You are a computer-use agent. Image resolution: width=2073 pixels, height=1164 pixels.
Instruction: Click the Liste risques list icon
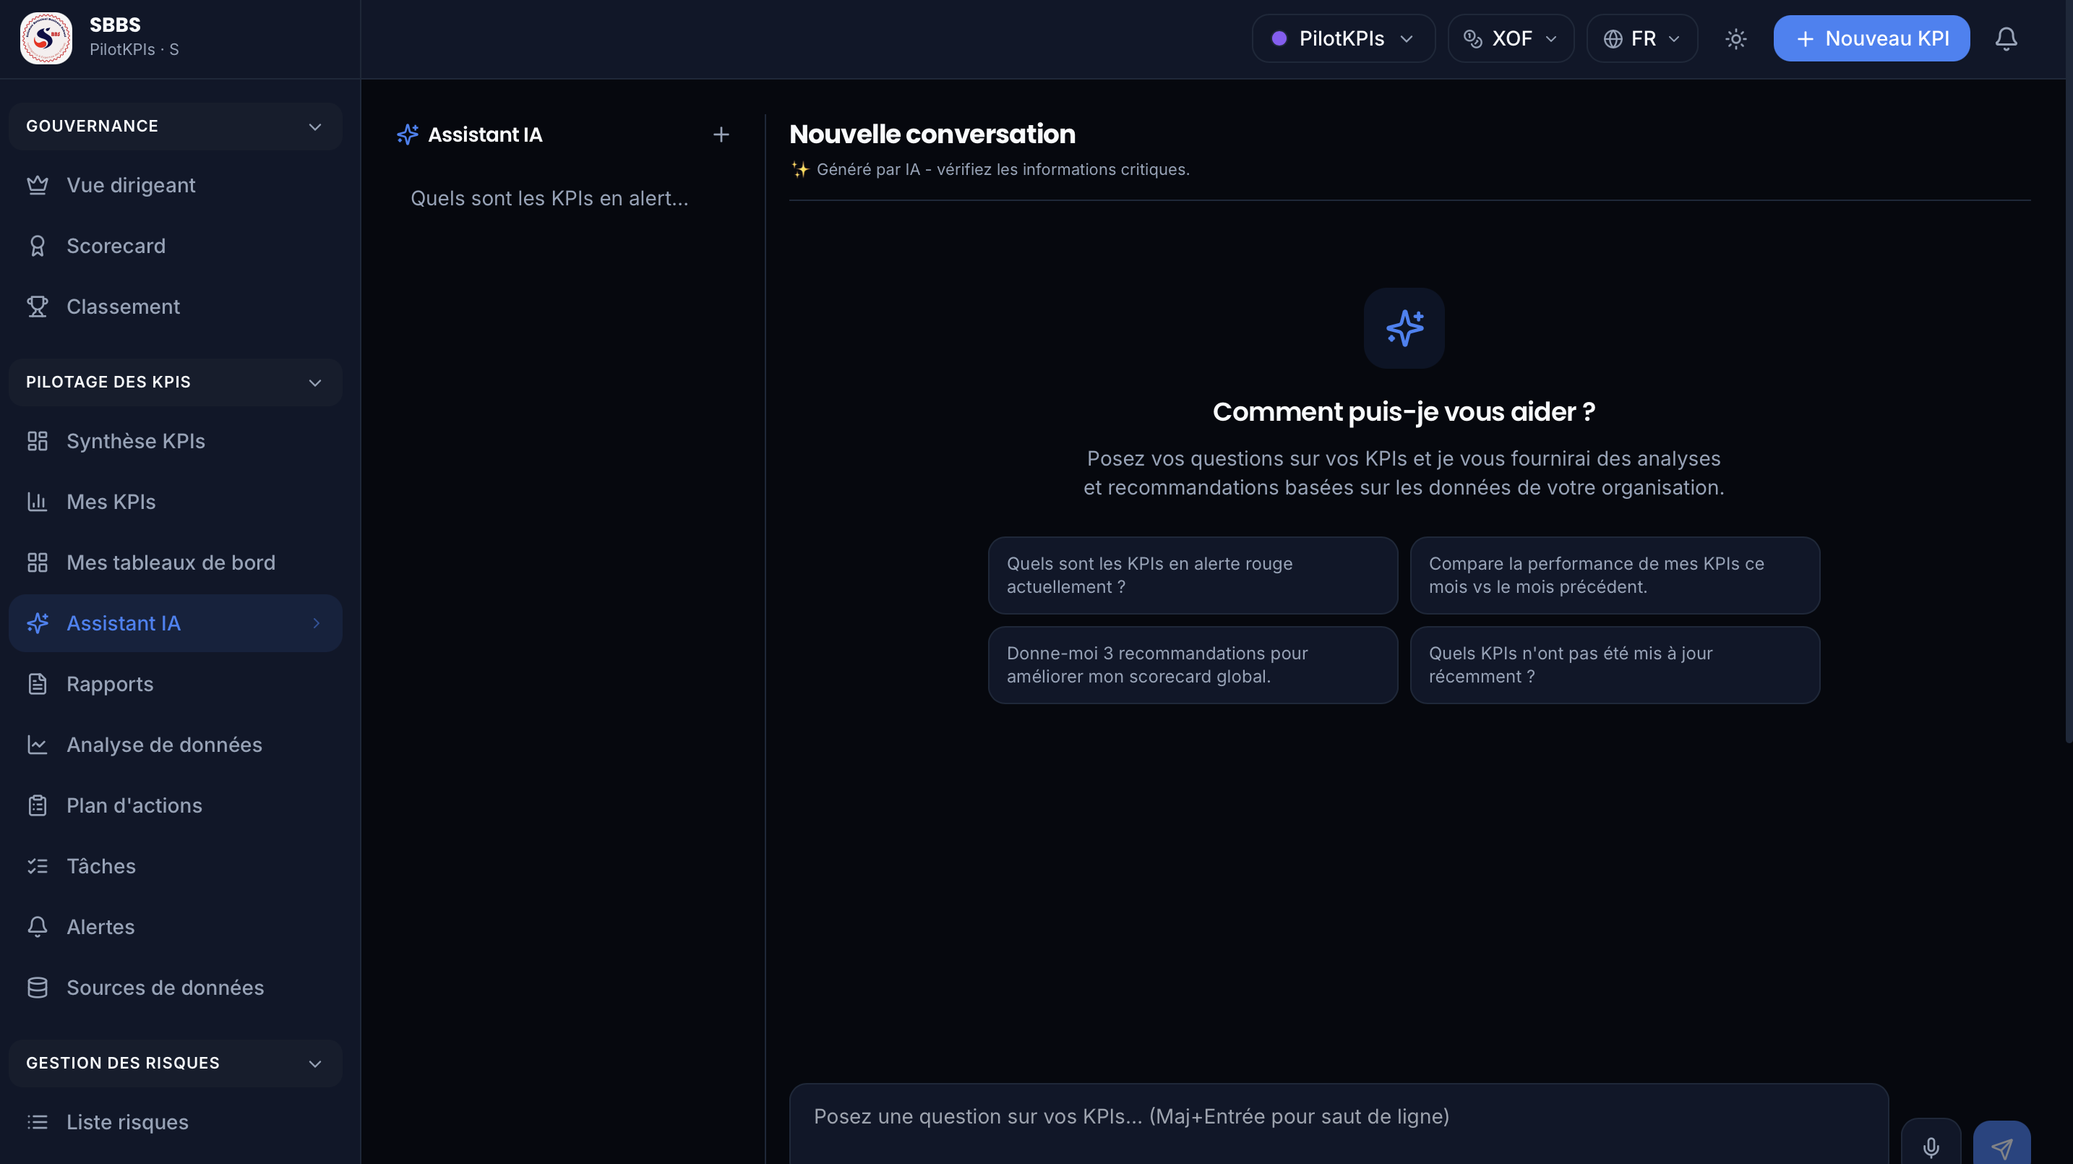pos(38,1122)
